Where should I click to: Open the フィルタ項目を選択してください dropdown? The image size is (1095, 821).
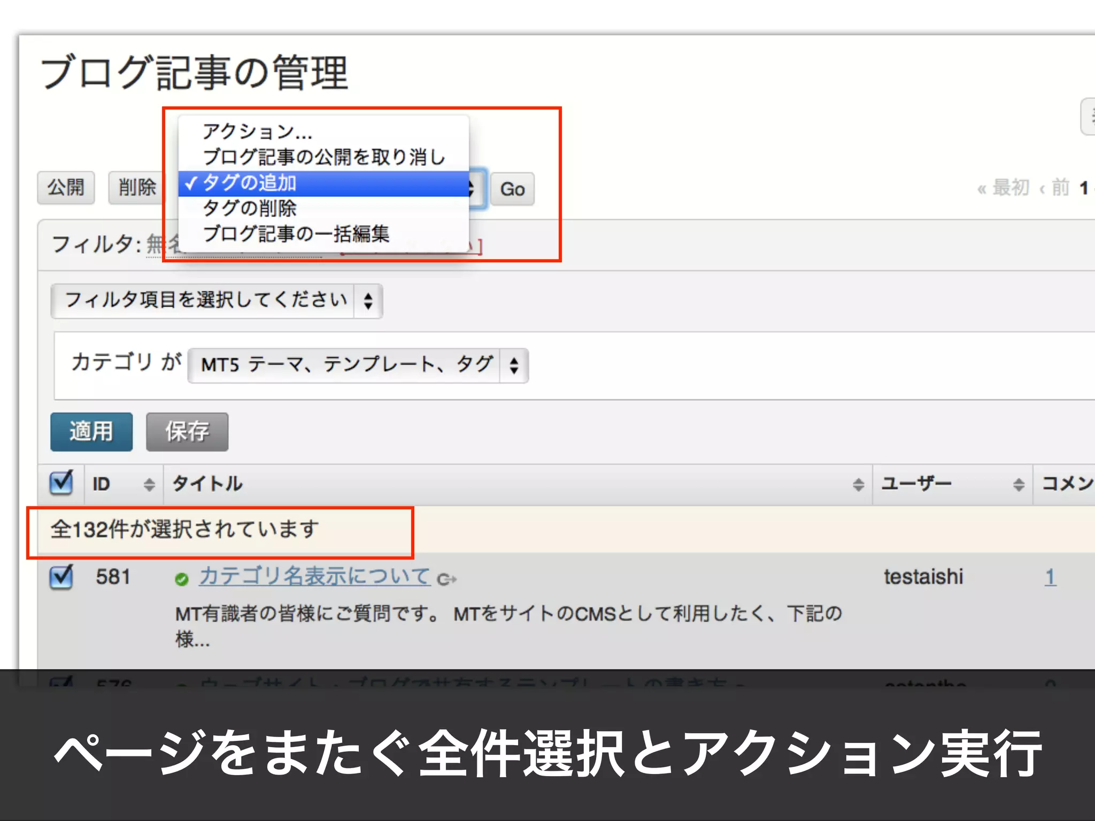click(217, 301)
